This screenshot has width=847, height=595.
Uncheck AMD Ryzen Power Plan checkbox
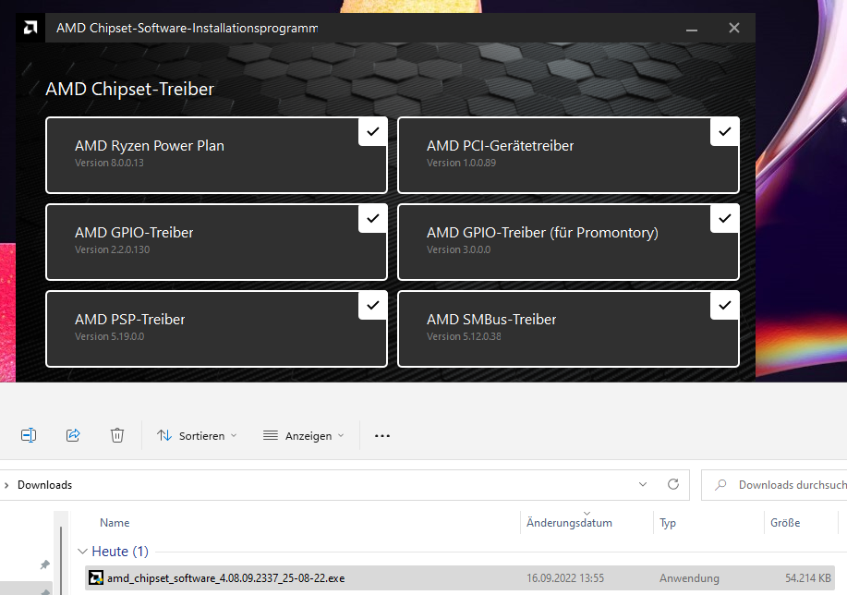point(373,131)
